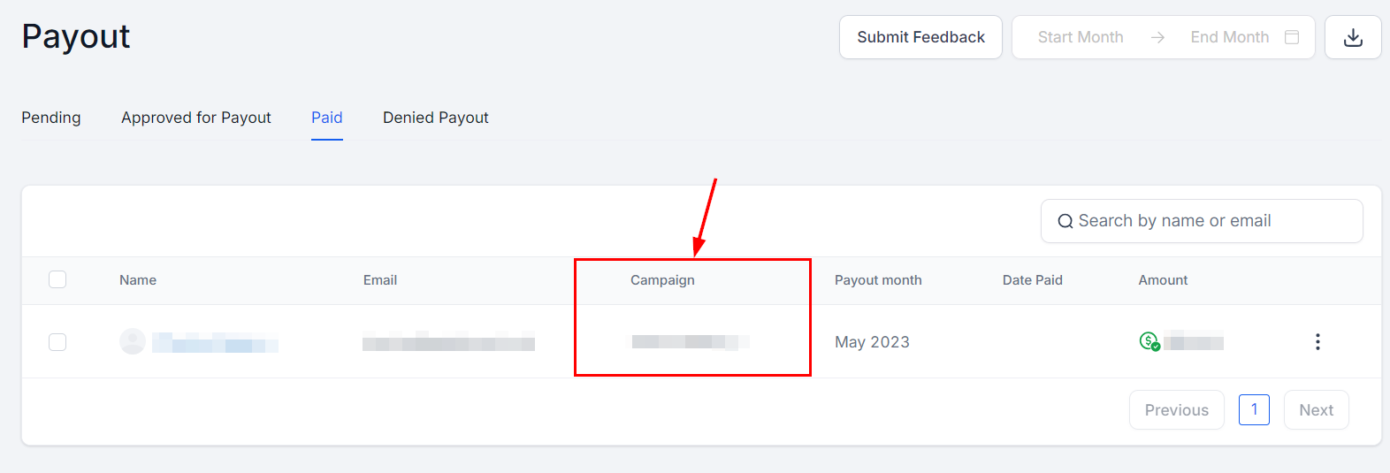Image resolution: width=1390 pixels, height=473 pixels.
Task: Click the search magnifier icon
Action: pyautogui.click(x=1065, y=221)
